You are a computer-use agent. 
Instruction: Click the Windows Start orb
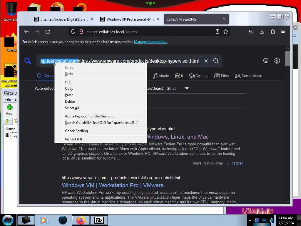tap(8, 220)
